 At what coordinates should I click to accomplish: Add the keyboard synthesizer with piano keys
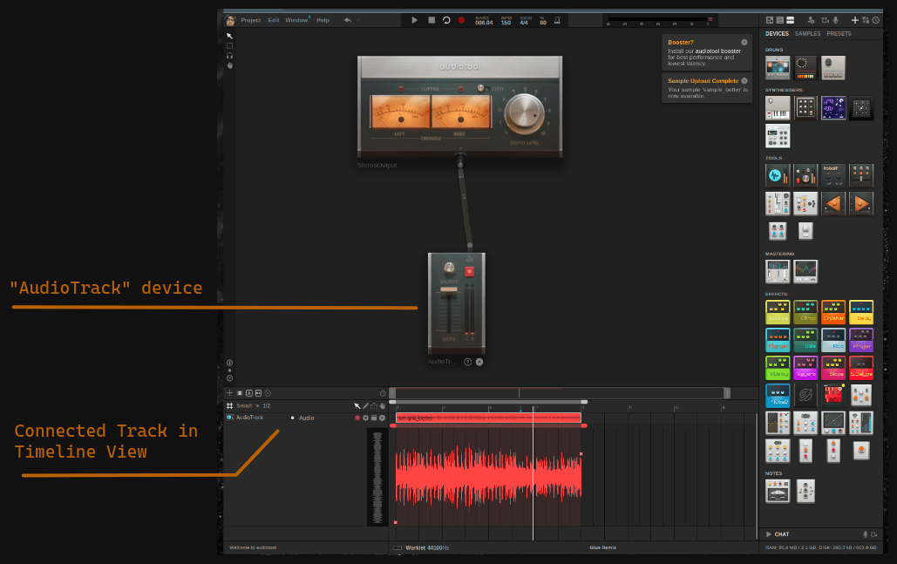tap(778, 108)
